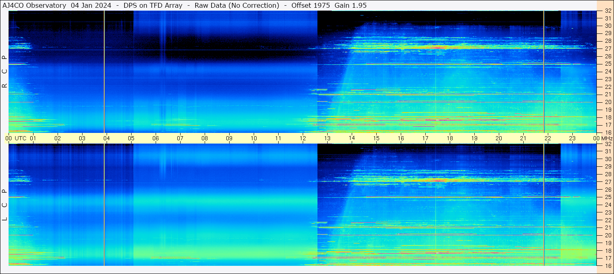
Task: Click the "Offset 1975" value in header
Action: [311, 5]
